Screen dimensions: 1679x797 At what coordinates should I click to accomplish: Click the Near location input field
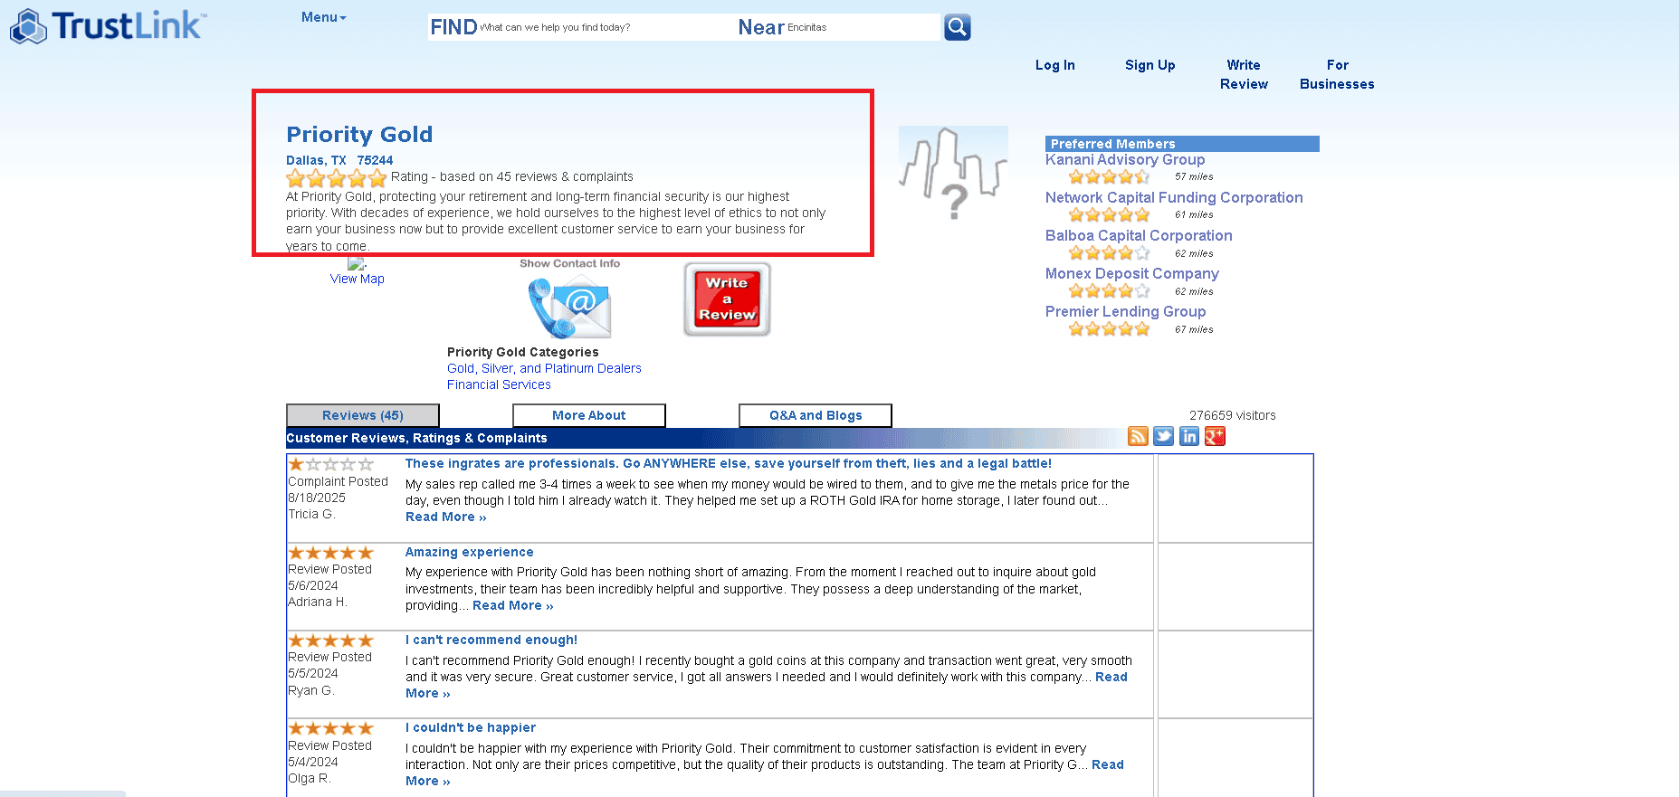tap(862, 27)
